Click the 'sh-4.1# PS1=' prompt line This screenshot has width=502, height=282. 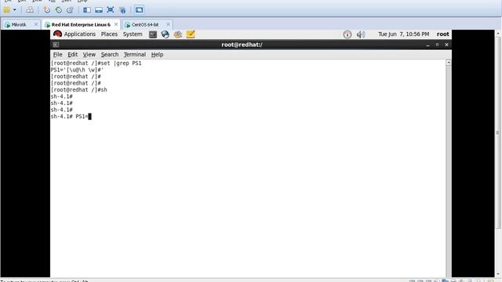(x=71, y=117)
